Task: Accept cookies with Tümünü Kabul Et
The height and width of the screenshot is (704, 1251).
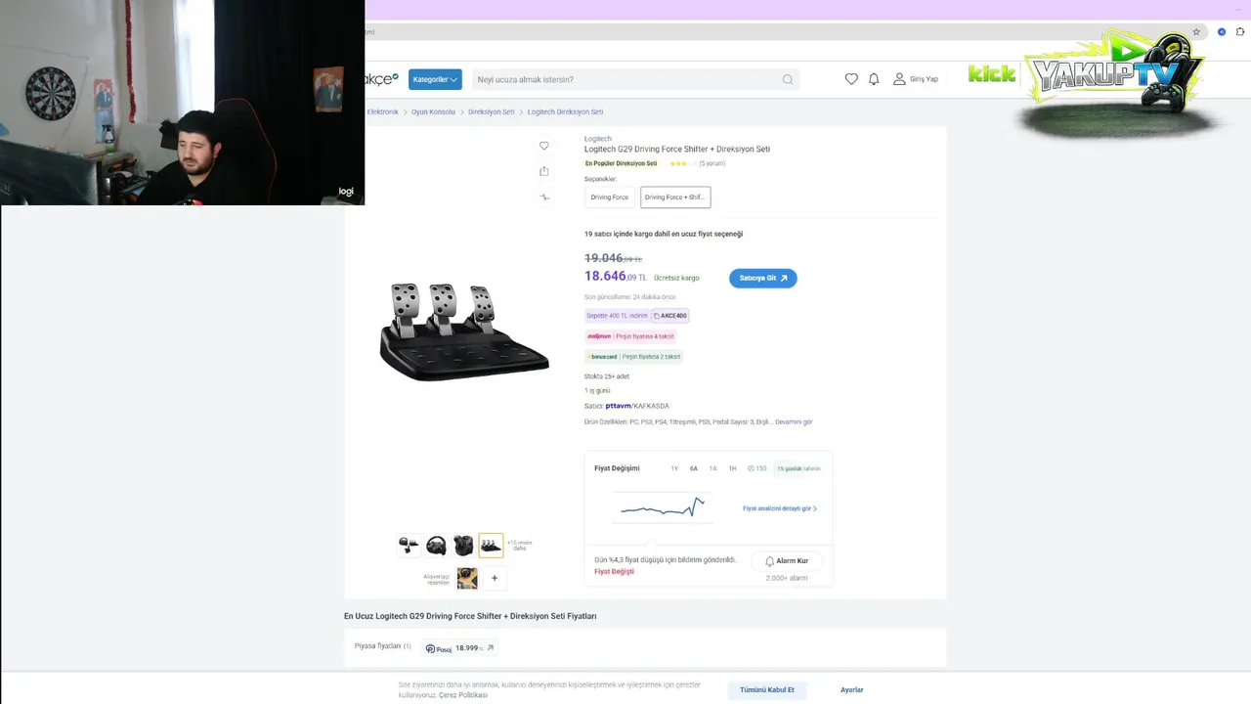Action: tap(767, 690)
